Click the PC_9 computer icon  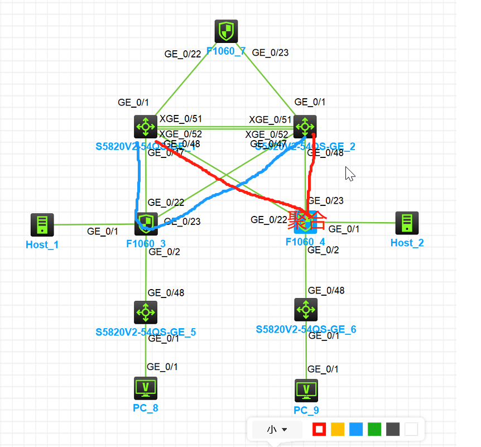tap(306, 391)
